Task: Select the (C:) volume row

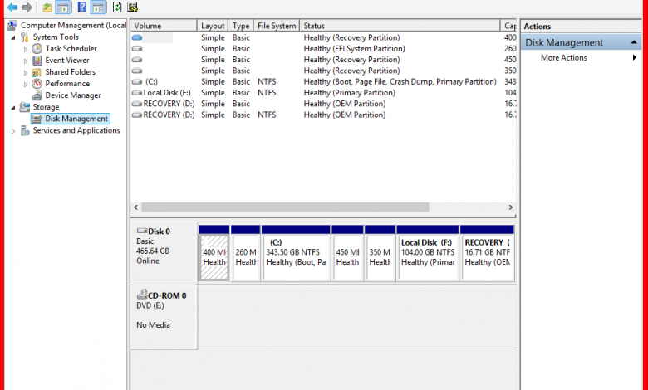Action: point(324,81)
